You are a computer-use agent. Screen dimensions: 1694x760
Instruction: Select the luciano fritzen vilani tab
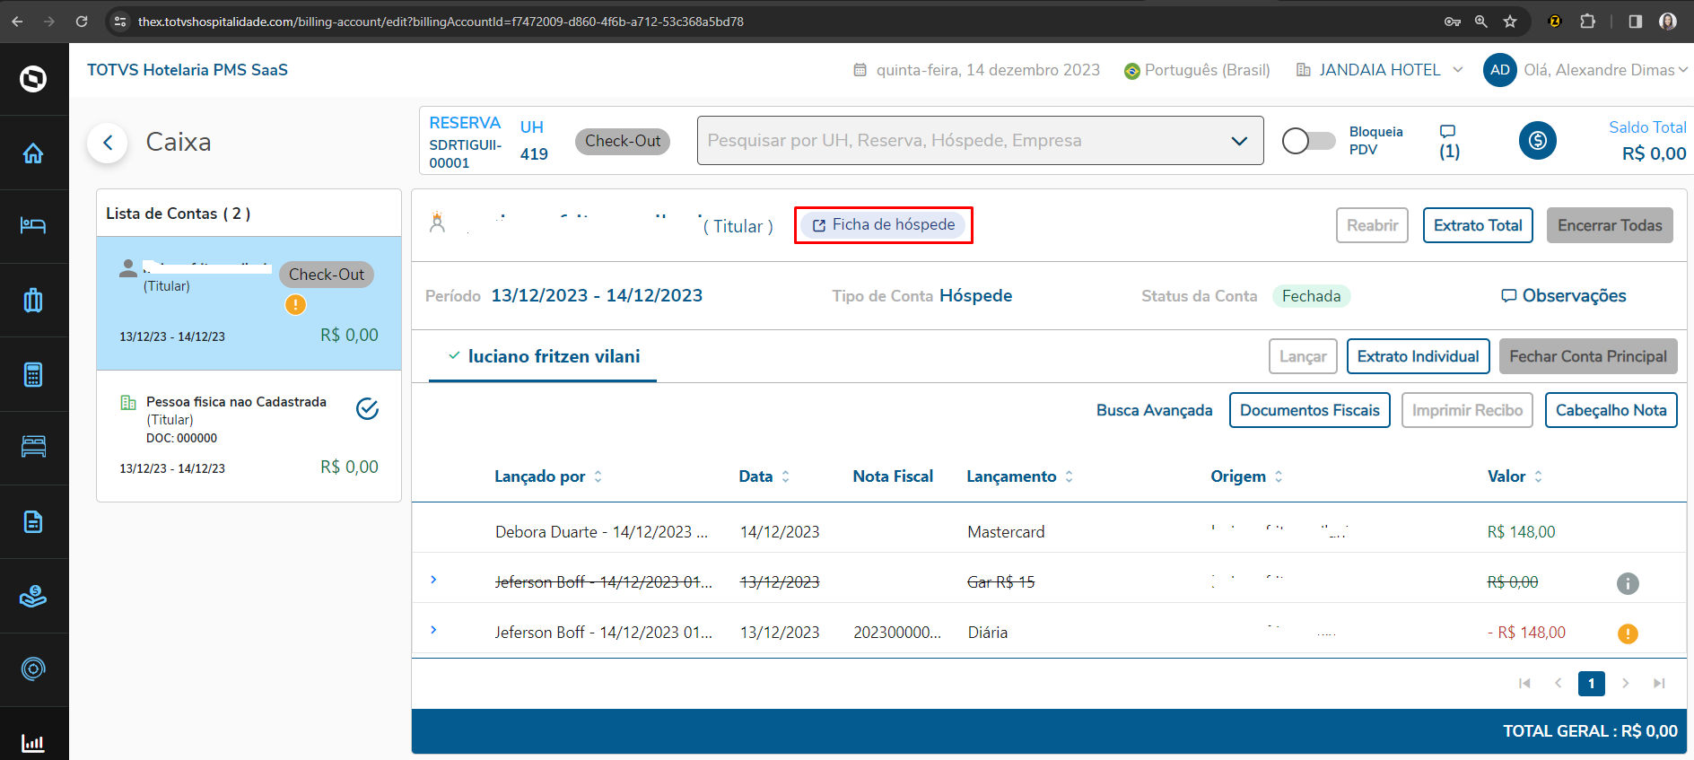point(543,356)
